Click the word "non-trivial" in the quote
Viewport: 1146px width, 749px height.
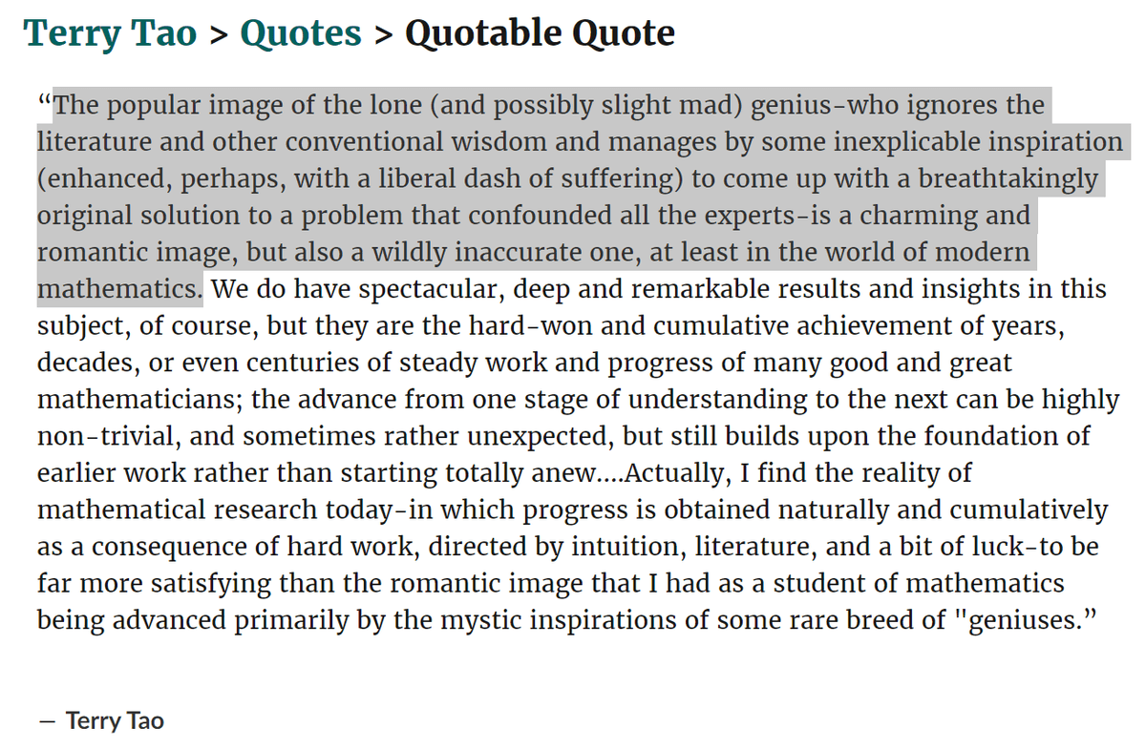(99, 436)
